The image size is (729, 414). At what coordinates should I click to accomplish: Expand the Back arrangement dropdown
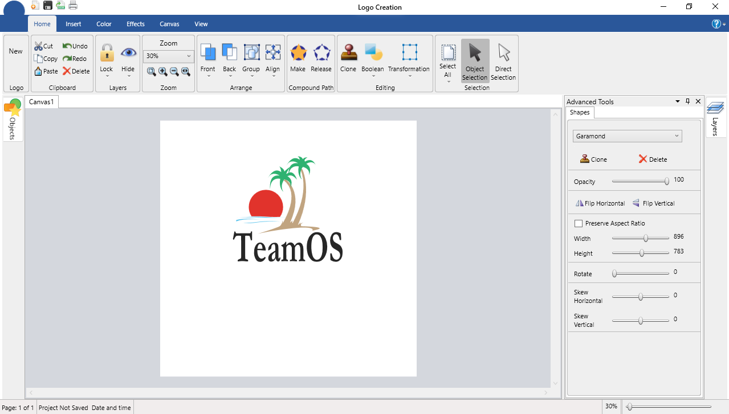tap(230, 76)
